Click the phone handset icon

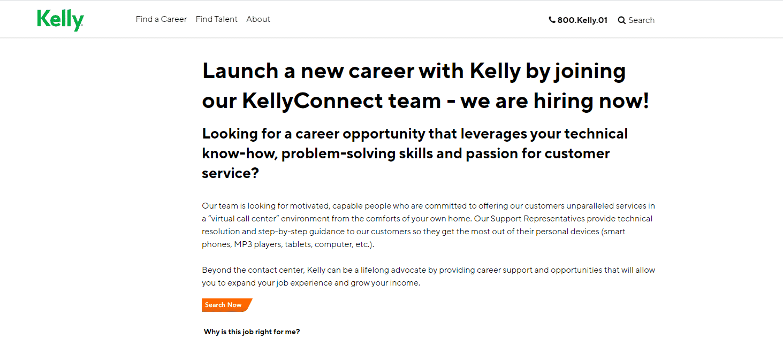click(x=552, y=20)
